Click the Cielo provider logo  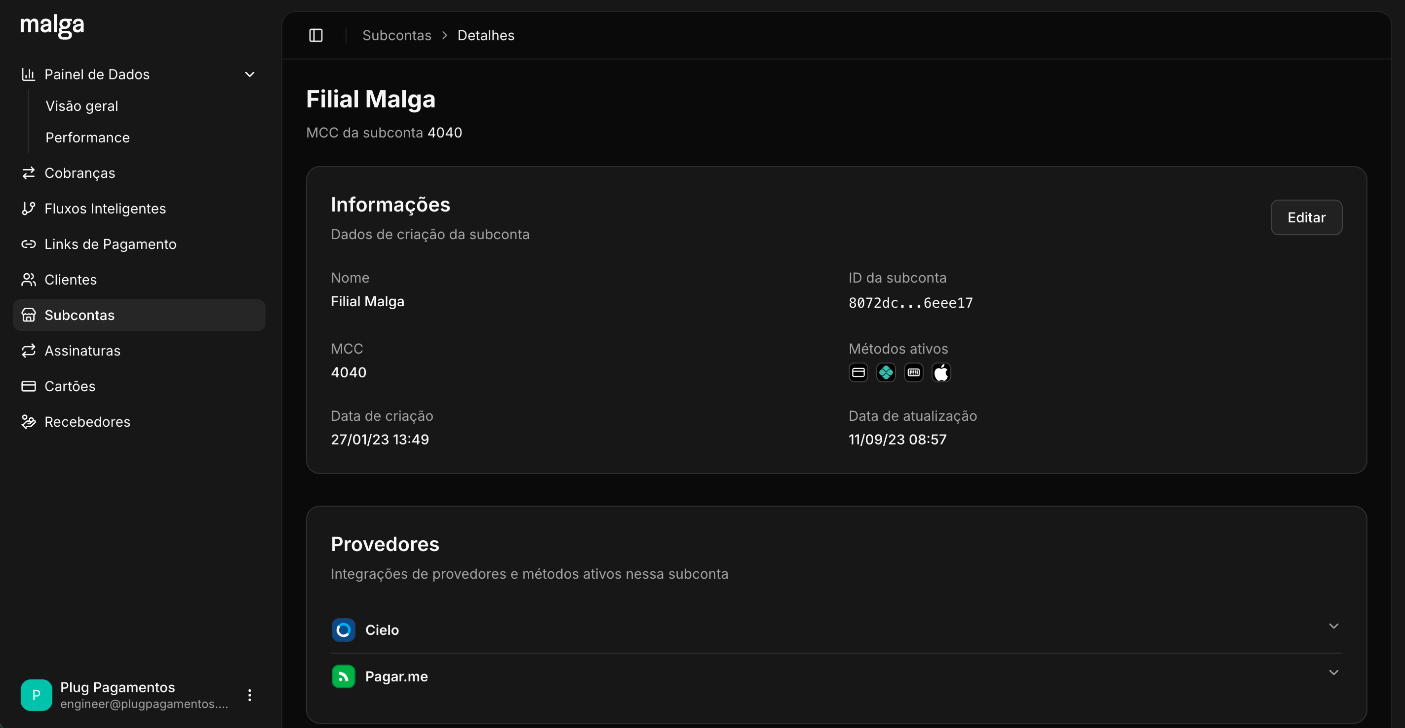343,630
